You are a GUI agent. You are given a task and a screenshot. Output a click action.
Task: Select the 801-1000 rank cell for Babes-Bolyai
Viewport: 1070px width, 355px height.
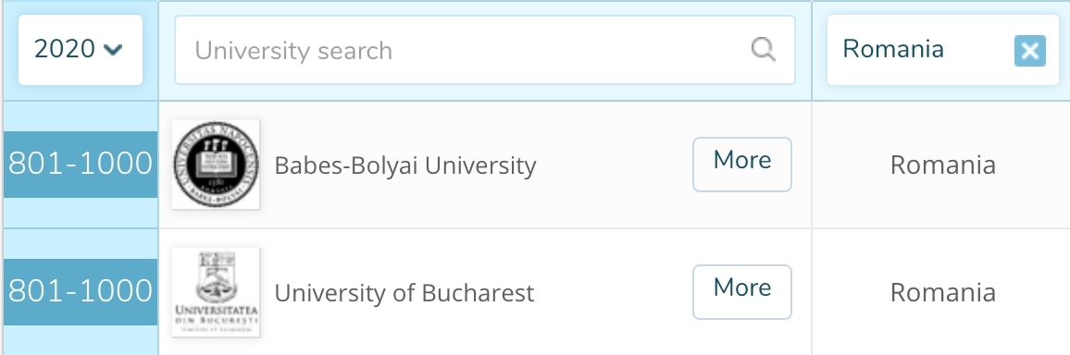click(x=81, y=165)
